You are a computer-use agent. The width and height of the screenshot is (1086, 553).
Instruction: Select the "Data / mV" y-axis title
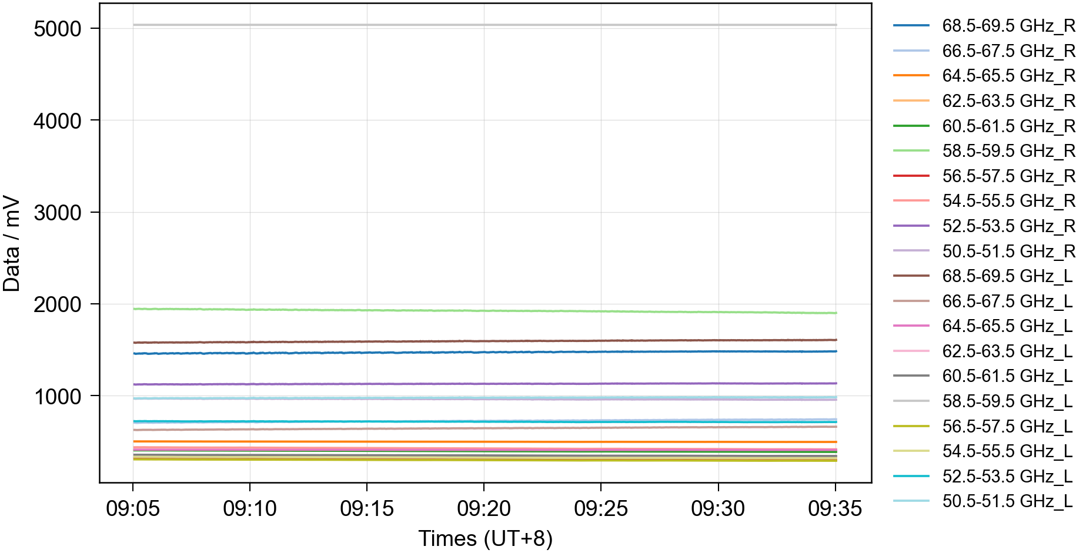(x=12, y=244)
